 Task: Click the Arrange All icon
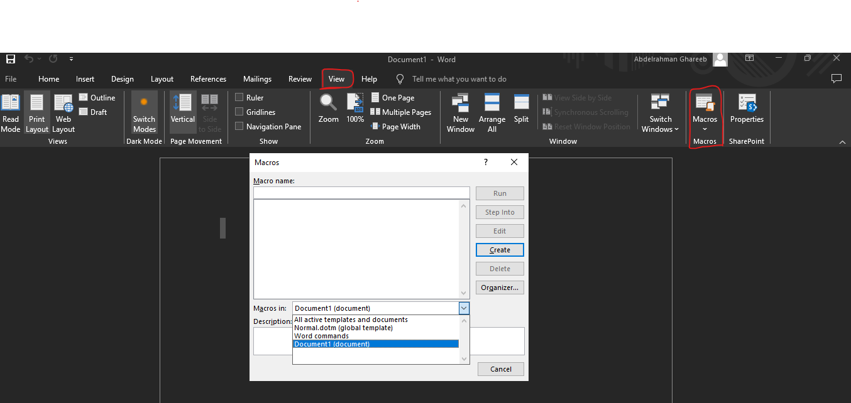[491, 103]
